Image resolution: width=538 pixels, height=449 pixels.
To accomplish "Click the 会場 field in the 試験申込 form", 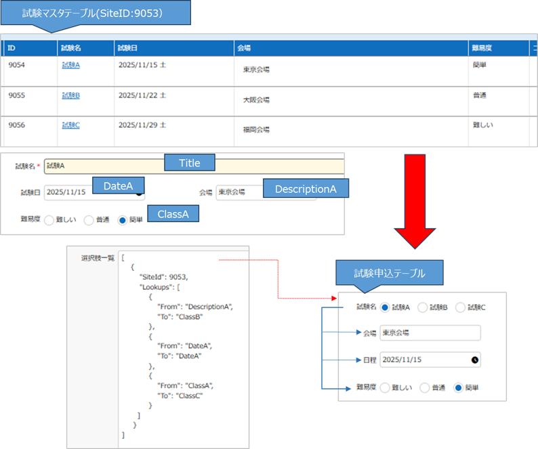I will tap(430, 333).
